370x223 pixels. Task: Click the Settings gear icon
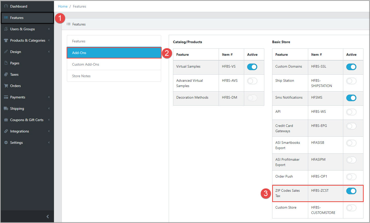6,143
